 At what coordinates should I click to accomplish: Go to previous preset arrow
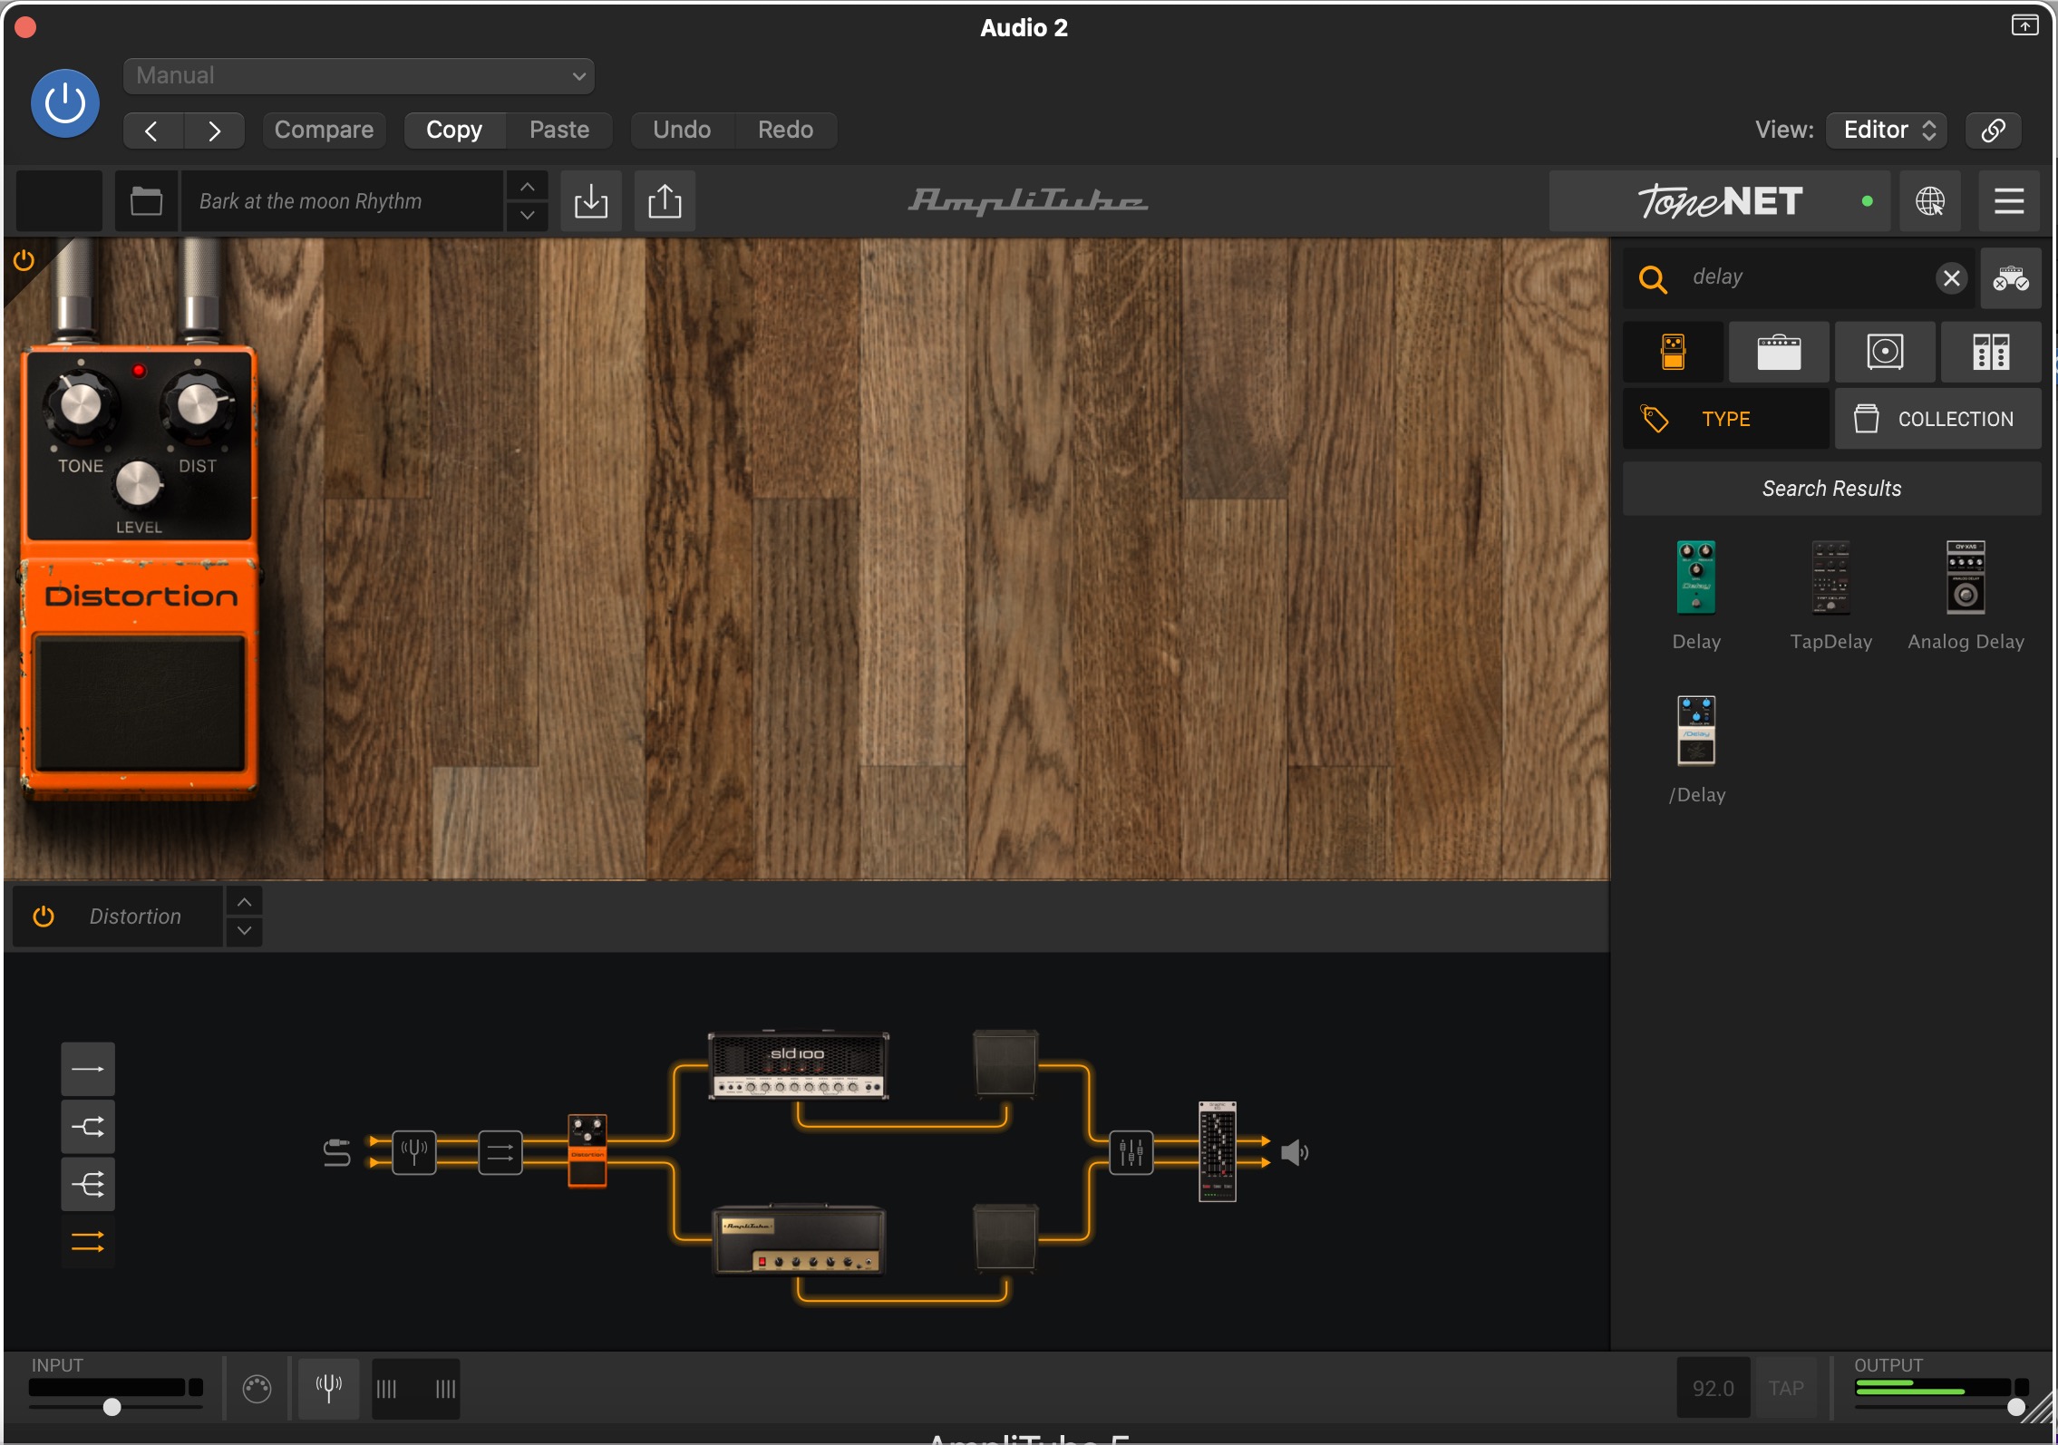pos(152,131)
